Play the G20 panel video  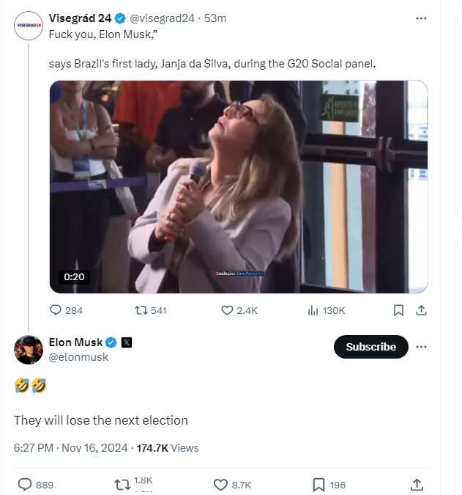coord(238,187)
